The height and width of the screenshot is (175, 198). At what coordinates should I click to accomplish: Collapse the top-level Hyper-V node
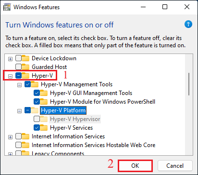pos(10,76)
